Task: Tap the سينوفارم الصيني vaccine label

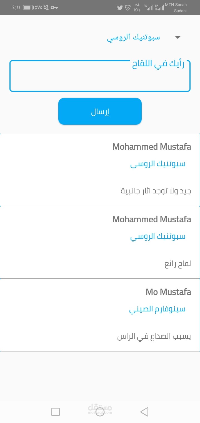Action: pos(157,309)
